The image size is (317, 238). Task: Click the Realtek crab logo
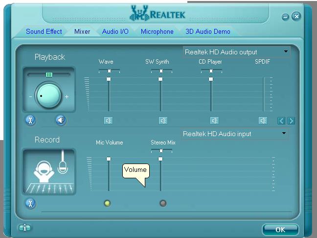tap(139, 13)
